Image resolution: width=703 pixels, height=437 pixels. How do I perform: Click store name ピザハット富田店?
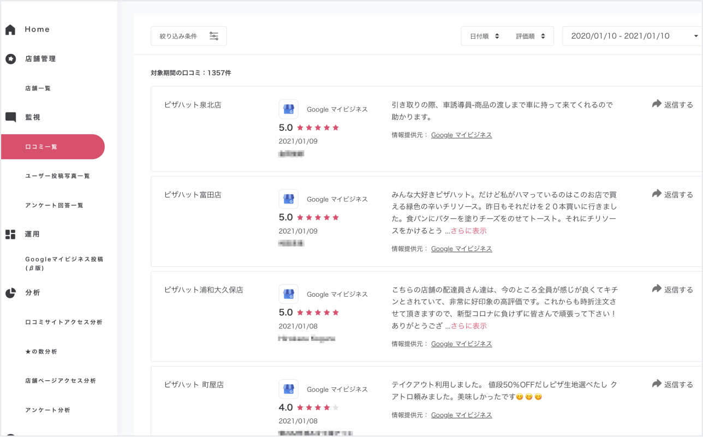click(x=193, y=195)
